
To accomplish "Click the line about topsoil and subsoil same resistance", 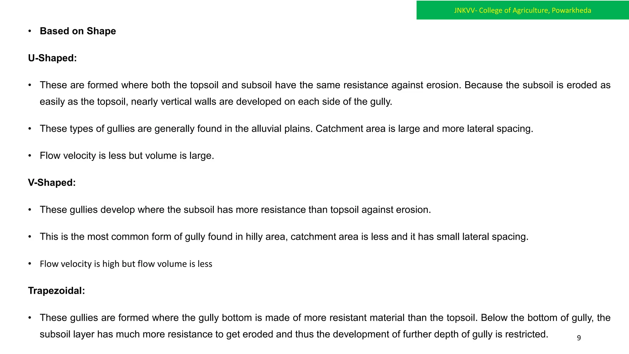I will (x=325, y=85).
